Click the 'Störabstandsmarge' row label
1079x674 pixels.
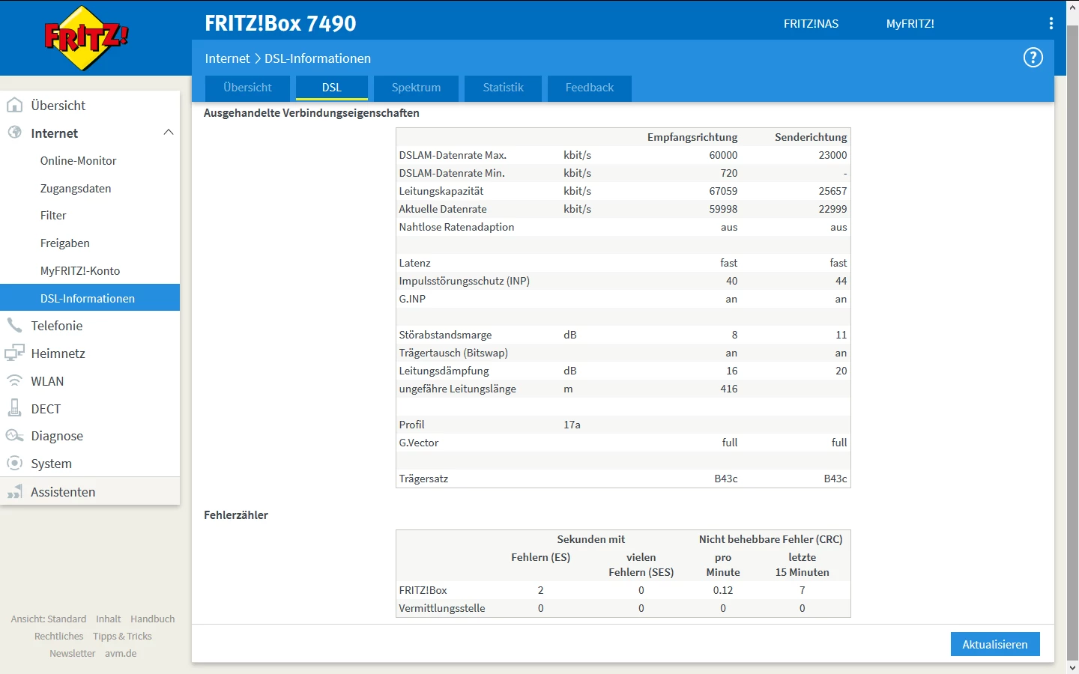[x=445, y=335]
